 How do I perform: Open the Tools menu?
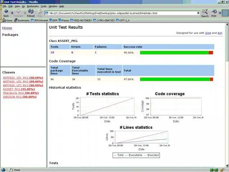(44, 6)
